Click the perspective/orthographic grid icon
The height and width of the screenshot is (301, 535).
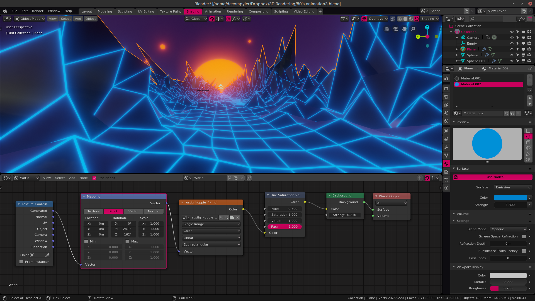387,29
